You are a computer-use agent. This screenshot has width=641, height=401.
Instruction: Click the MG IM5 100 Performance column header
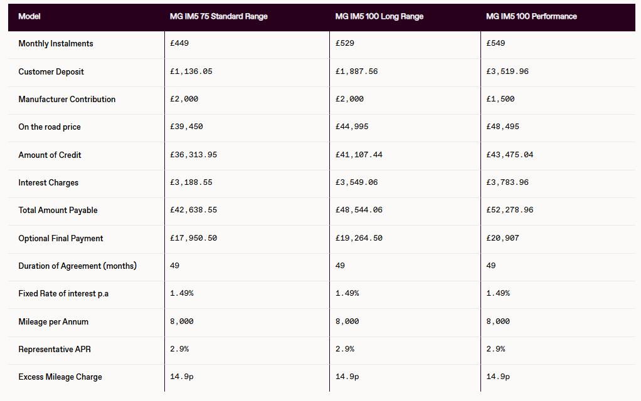pos(531,16)
